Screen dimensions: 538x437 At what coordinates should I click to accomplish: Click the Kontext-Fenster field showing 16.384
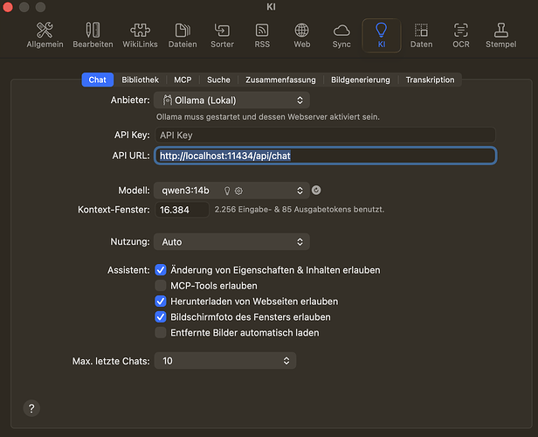tap(182, 210)
